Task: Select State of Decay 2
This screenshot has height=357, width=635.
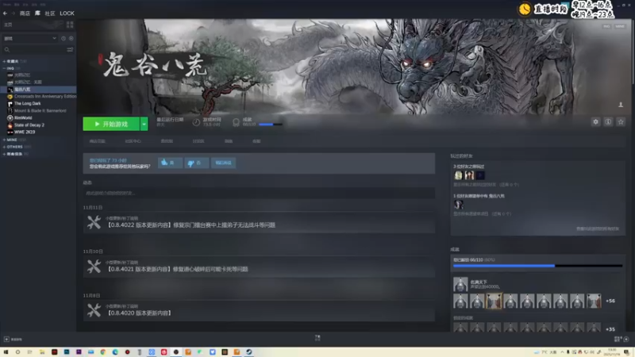Action: [x=26, y=125]
